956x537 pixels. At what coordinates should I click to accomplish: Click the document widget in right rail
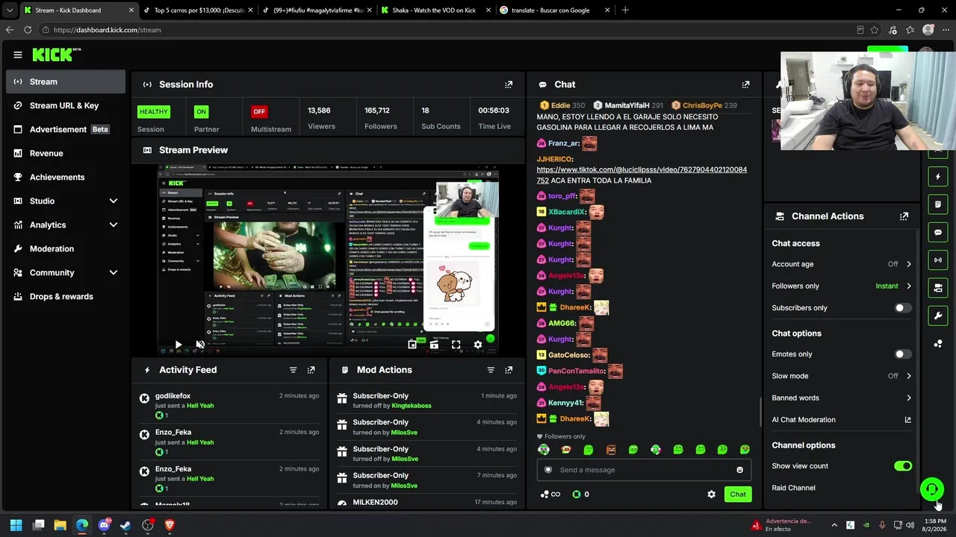938,204
